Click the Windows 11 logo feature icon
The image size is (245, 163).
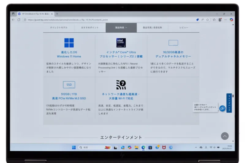pos(69,43)
